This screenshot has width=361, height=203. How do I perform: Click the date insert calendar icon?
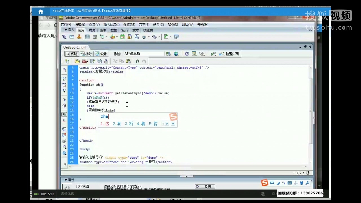click(x=122, y=37)
